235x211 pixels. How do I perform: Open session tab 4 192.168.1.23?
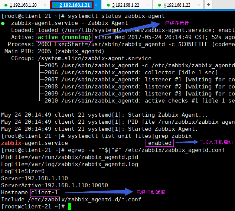[x=177, y=5]
